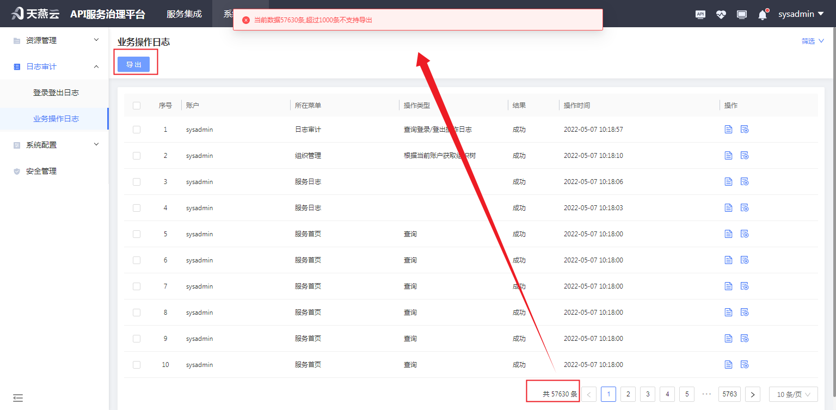
Task: View details document icon for row 1
Action: pyautogui.click(x=728, y=130)
